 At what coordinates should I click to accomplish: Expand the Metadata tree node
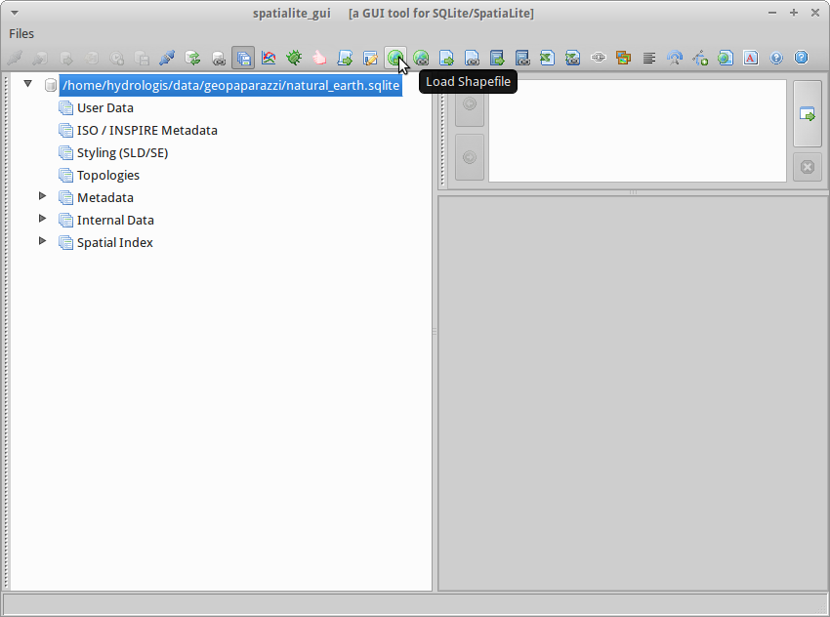click(42, 196)
